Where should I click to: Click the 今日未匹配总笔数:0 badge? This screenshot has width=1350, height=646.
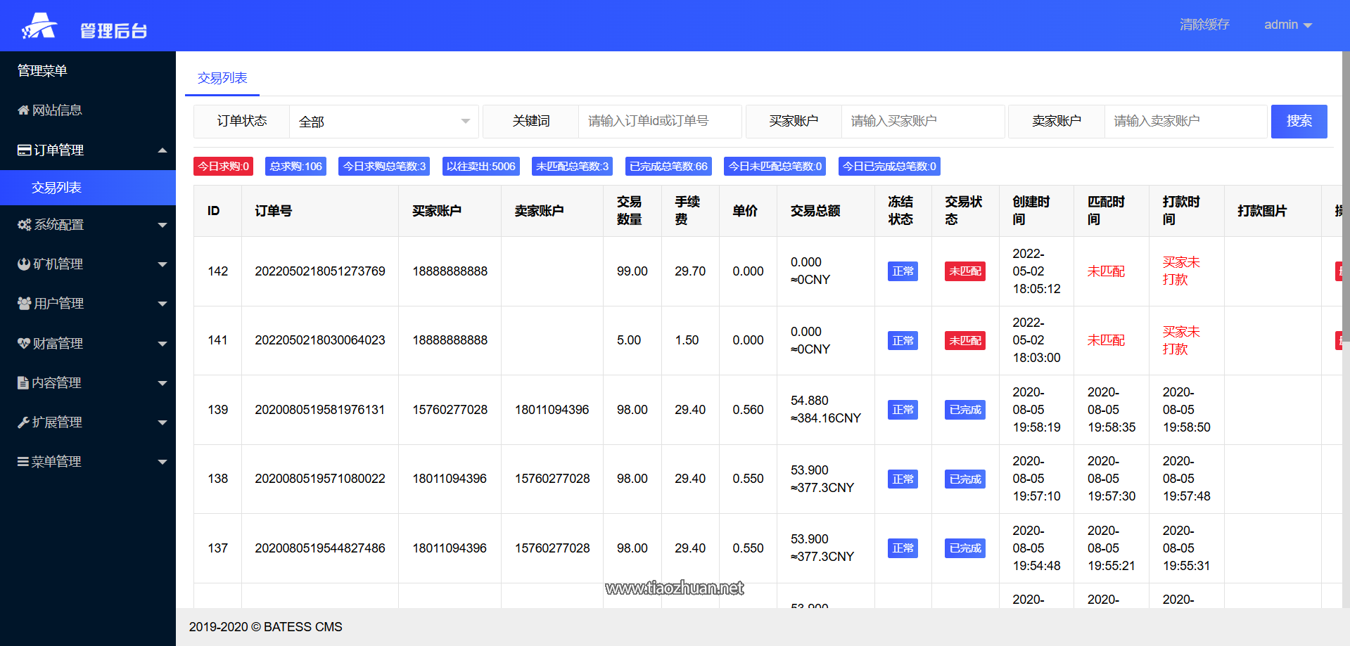[775, 167]
